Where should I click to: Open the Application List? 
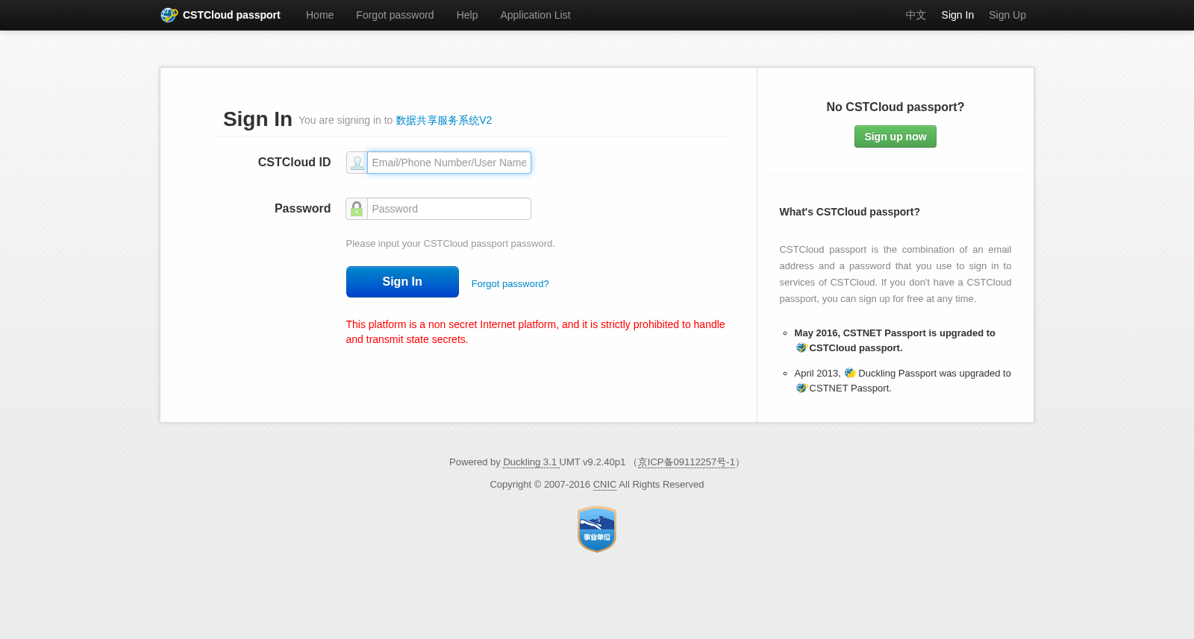click(535, 15)
